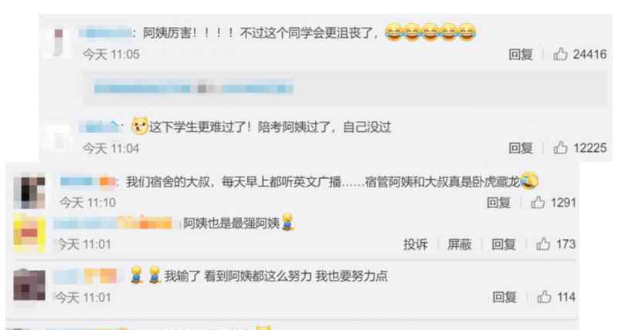This screenshot has width=618, height=330.
Task: Like the comment with 24416 likes
Action: point(560,54)
